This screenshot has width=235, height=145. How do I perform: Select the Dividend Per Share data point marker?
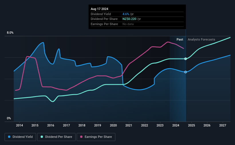185,59
